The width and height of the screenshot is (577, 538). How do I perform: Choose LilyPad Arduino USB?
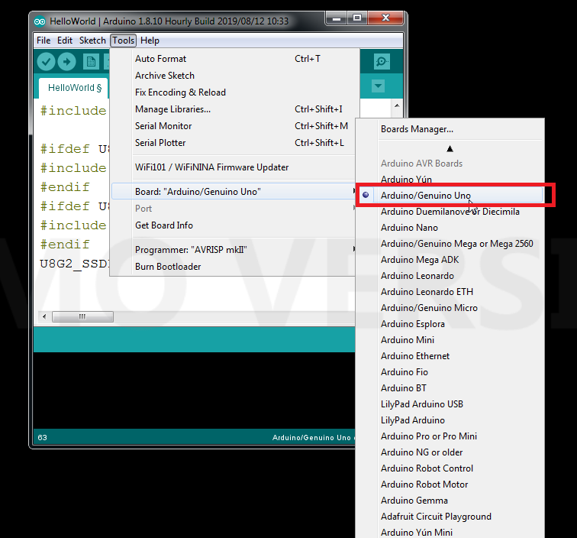(x=450, y=404)
